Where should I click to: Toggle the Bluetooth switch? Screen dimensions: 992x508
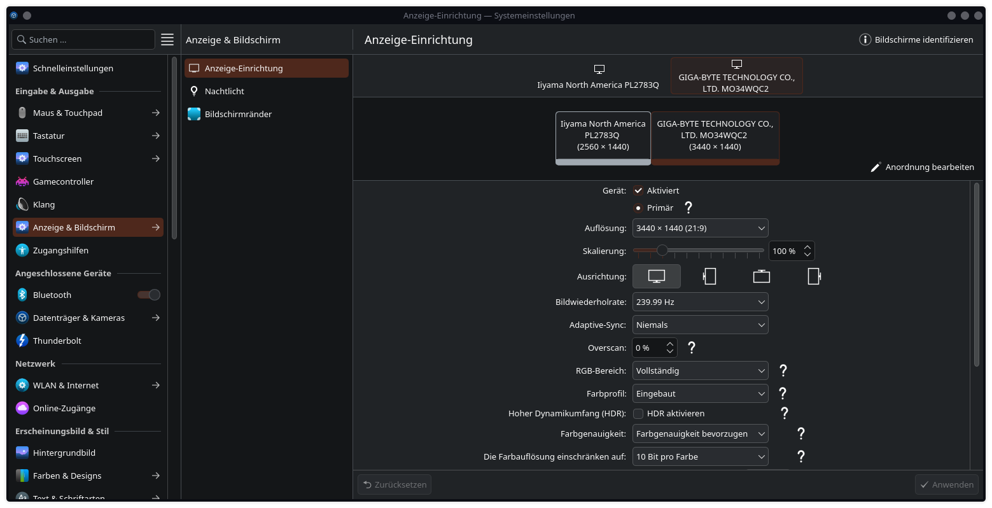149,295
